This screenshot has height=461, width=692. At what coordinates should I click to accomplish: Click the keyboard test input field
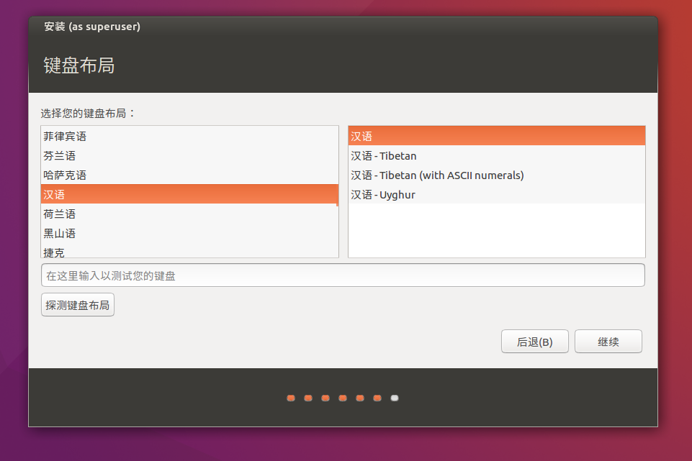343,275
